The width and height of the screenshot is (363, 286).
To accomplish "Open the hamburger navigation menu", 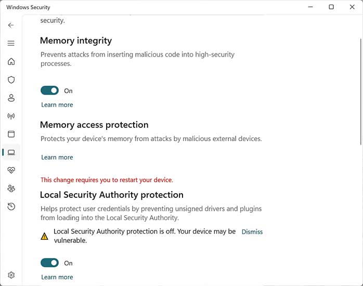I will [x=11, y=43].
